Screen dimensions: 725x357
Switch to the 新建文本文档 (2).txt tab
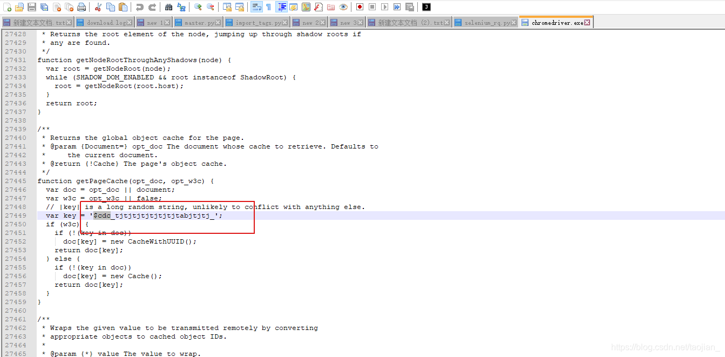[x=409, y=23]
